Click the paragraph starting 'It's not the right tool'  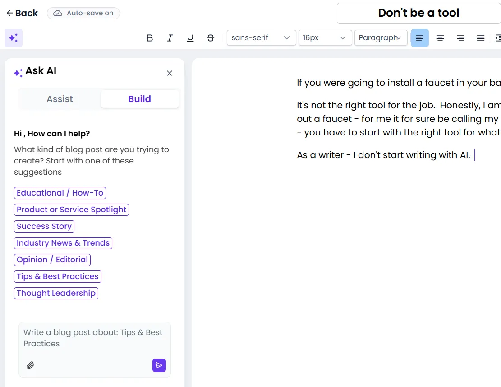pos(399,119)
